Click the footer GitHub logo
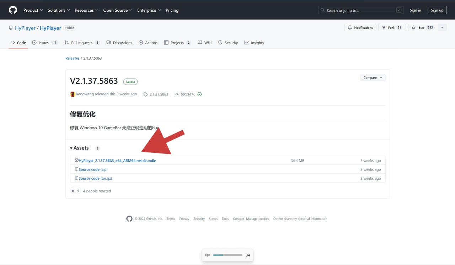This screenshot has width=455, height=265. [129, 219]
